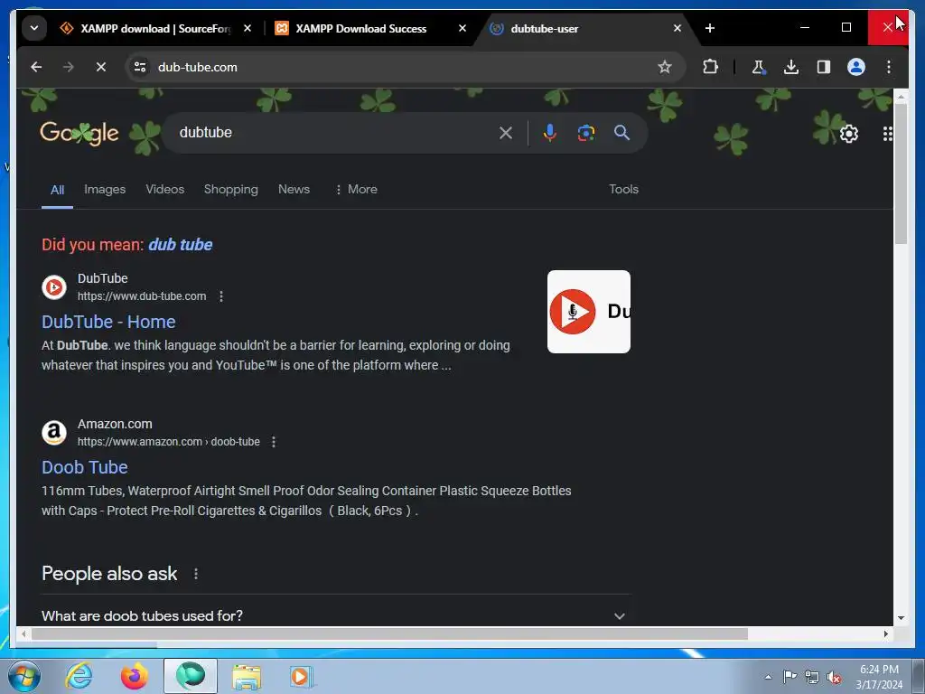This screenshot has height=694, width=925.
Task: Click the Amazon.com site favicon
Action: (53, 433)
